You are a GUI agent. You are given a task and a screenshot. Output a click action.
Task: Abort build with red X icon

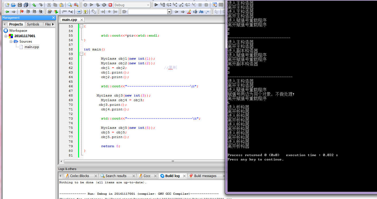110,5
